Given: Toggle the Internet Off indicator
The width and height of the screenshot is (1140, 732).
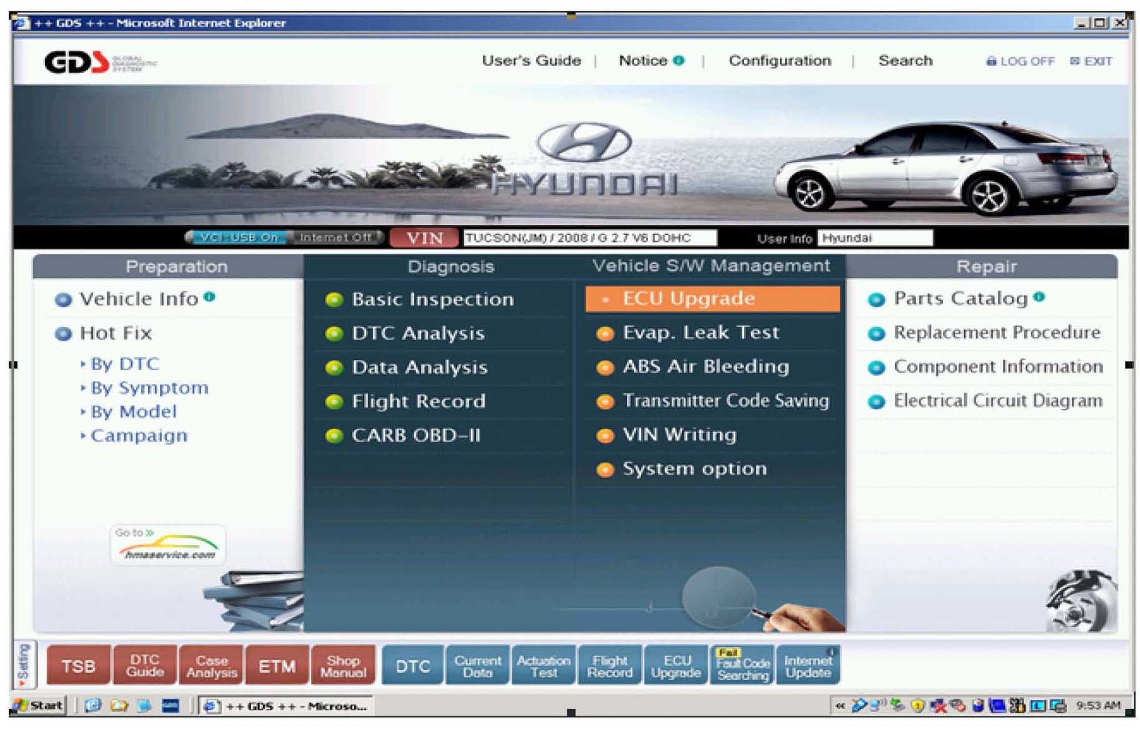Looking at the screenshot, I should coord(335,238).
